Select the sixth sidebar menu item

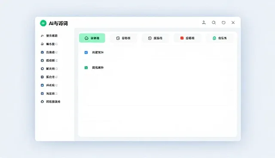[49, 77]
